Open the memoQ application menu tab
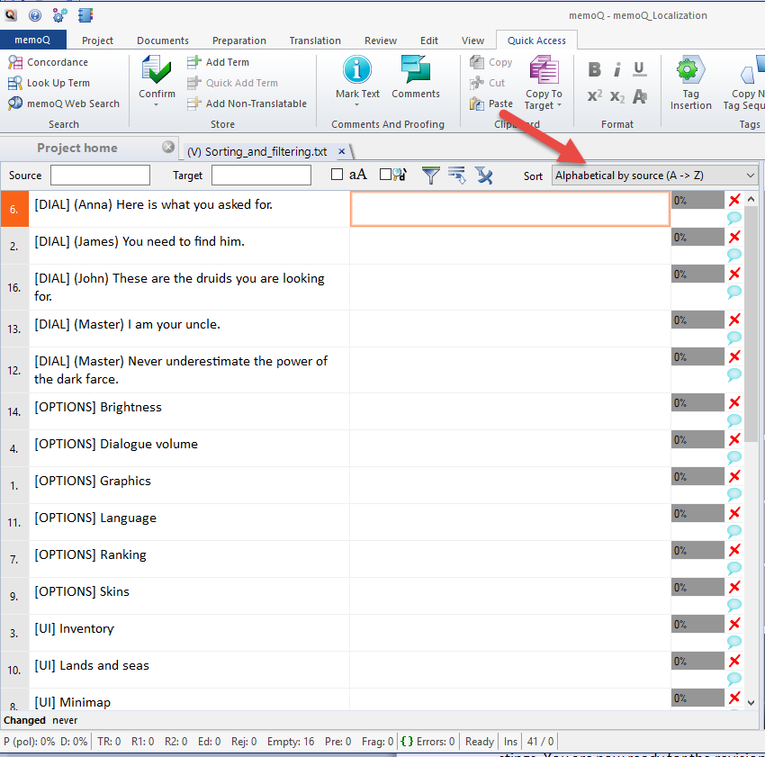The image size is (765, 757). pos(32,40)
